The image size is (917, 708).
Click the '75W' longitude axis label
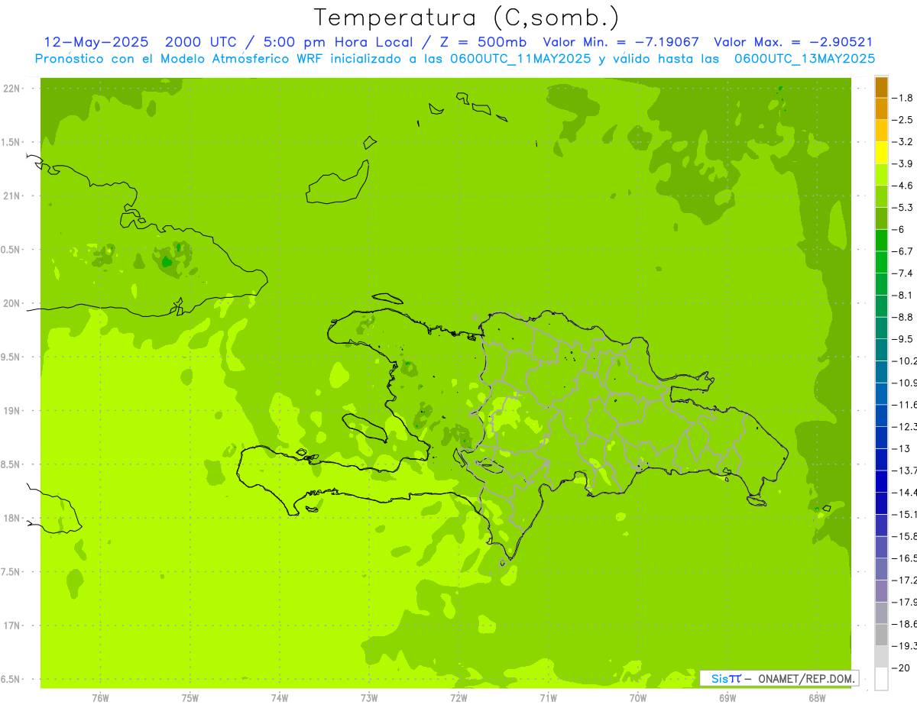190,698
